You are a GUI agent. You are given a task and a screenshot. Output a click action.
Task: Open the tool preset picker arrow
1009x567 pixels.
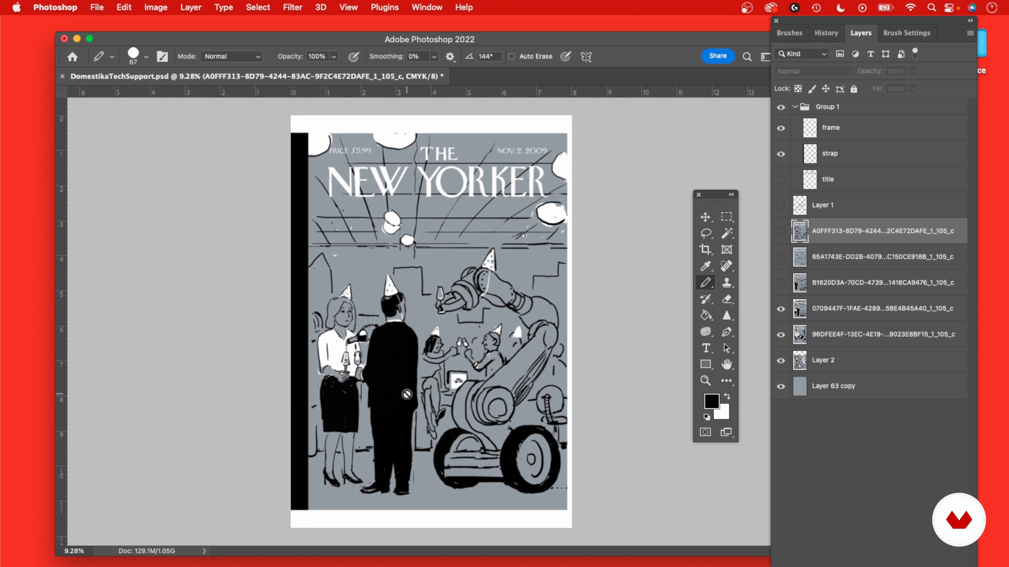click(x=112, y=57)
